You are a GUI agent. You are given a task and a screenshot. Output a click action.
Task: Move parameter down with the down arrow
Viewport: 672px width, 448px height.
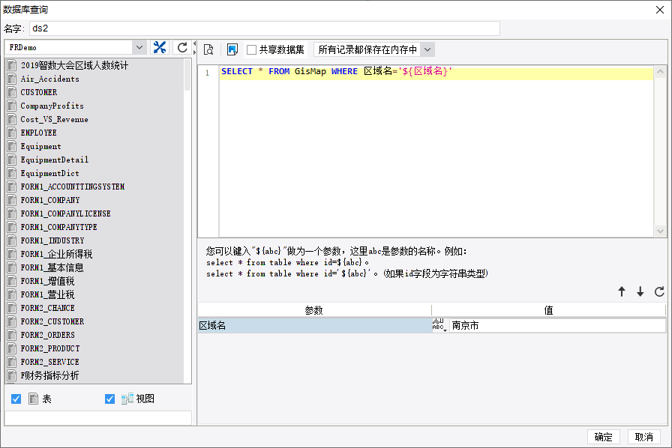pyautogui.click(x=640, y=291)
